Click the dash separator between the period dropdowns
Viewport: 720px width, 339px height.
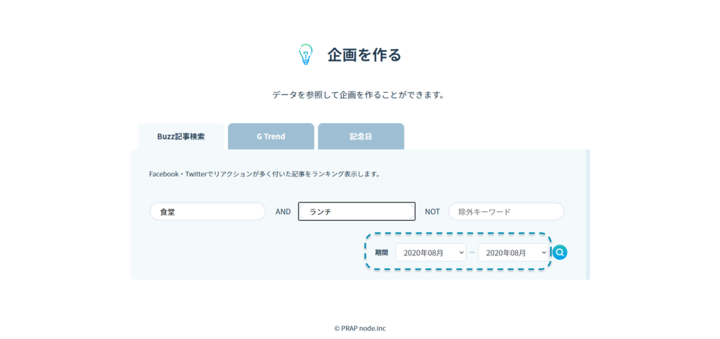[472, 252]
